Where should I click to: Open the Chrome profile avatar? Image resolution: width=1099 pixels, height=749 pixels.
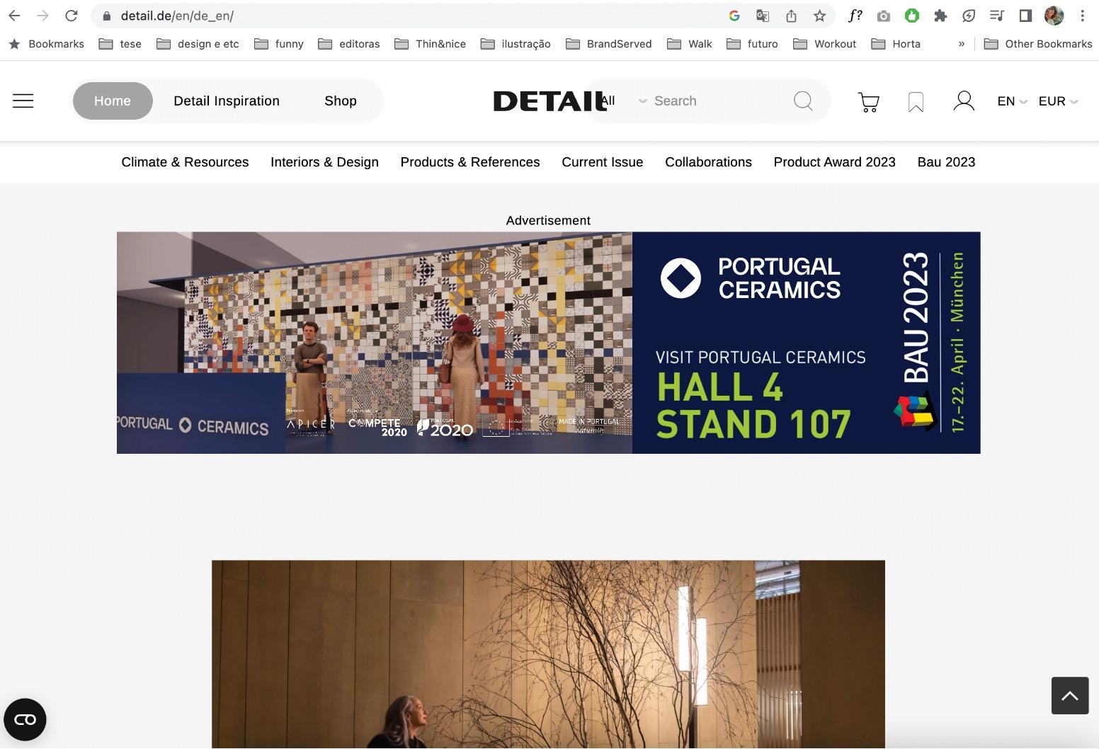coord(1054,16)
